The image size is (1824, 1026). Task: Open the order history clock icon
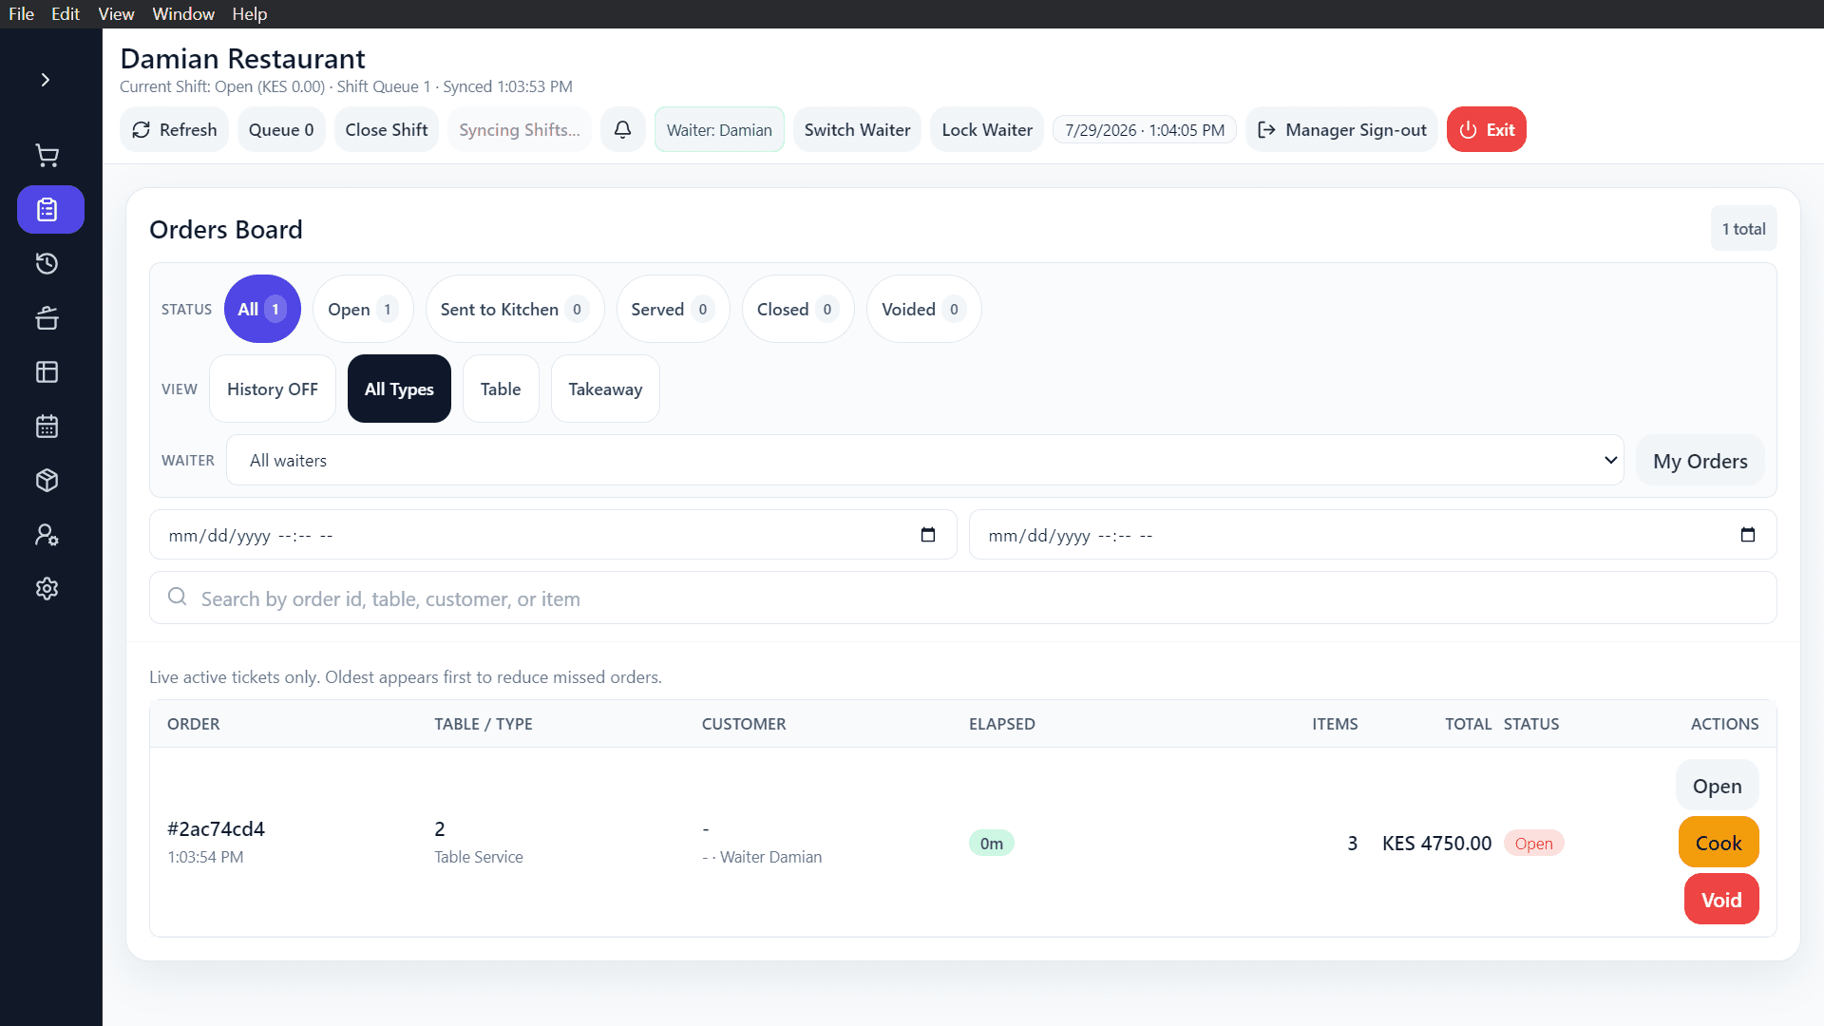click(47, 263)
